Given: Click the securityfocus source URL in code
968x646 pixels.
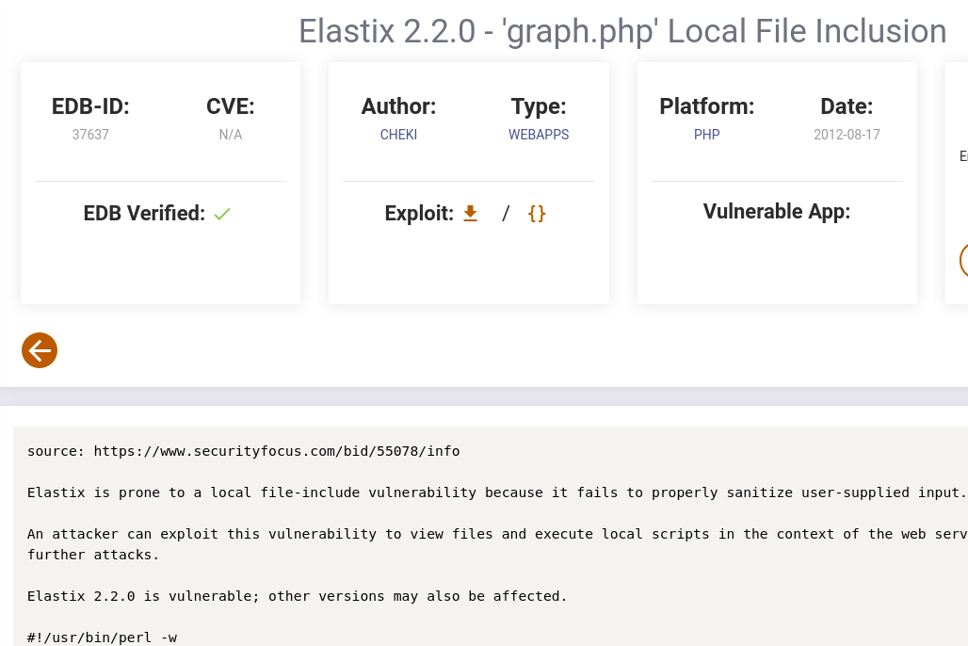Looking at the screenshot, I should tap(277, 451).
